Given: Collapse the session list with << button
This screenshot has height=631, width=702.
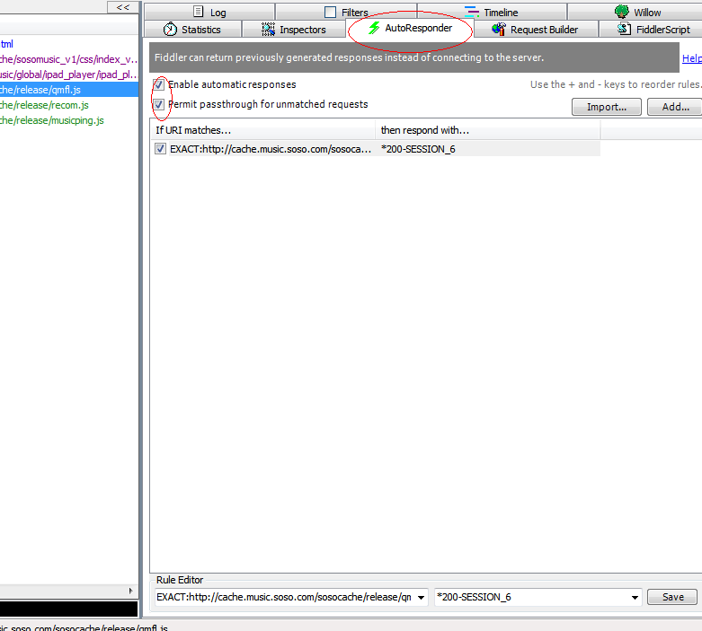Looking at the screenshot, I should point(122,7).
